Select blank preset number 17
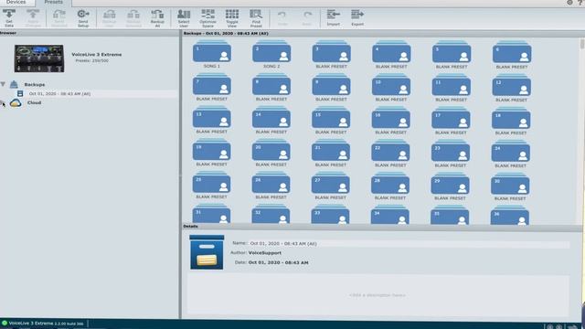Viewport: 585px width, 329px height. (451, 121)
